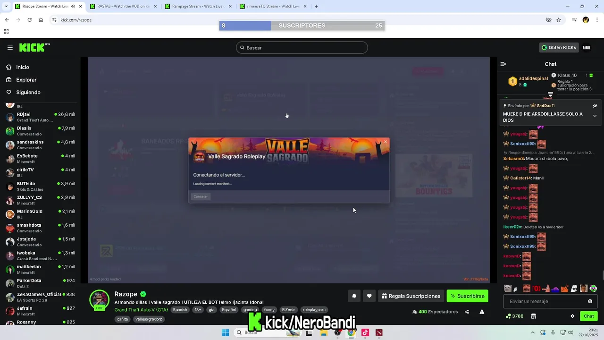Insert the sunglasses ghost emote

(x=574, y=289)
